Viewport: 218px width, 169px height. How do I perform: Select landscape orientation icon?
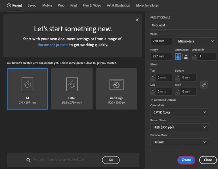[x=186, y=57]
